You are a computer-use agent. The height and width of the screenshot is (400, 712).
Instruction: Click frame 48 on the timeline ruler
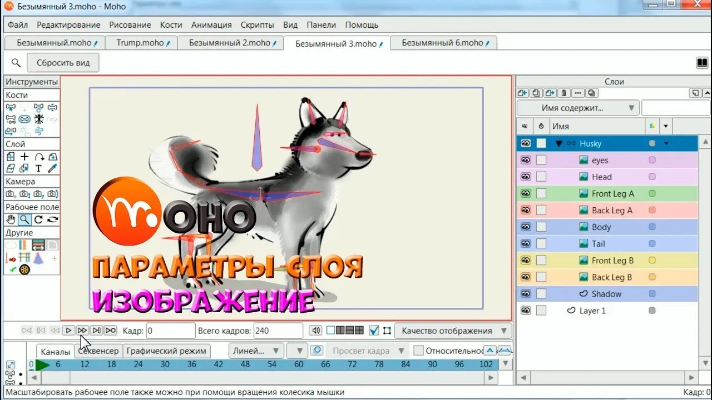pyautogui.click(x=245, y=364)
